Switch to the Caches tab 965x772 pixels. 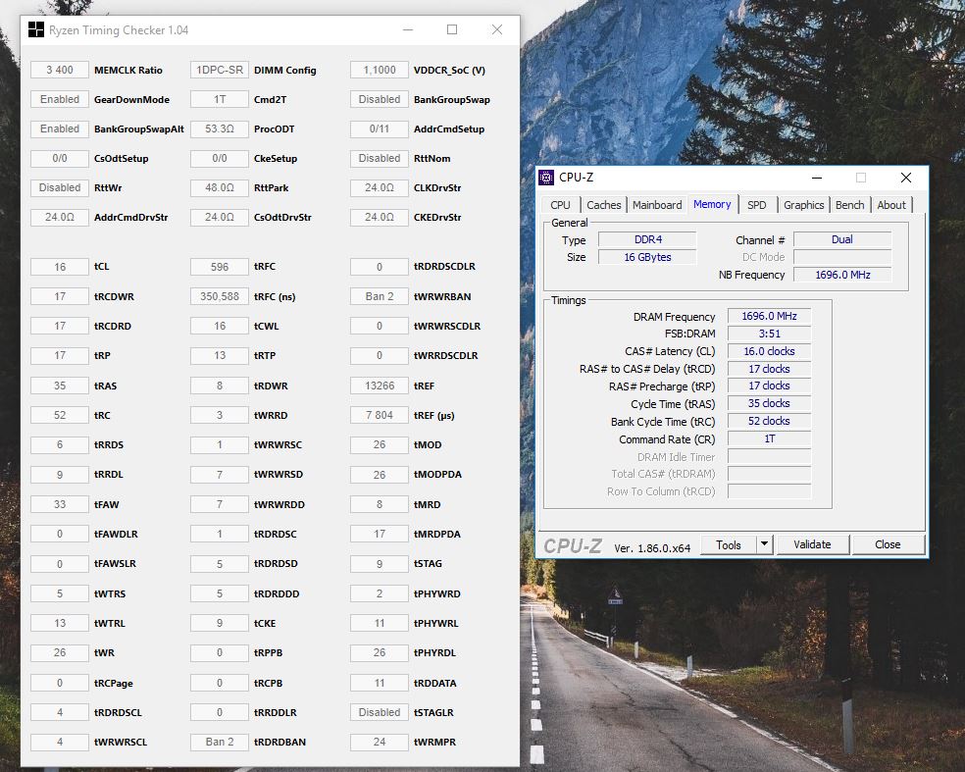604,205
